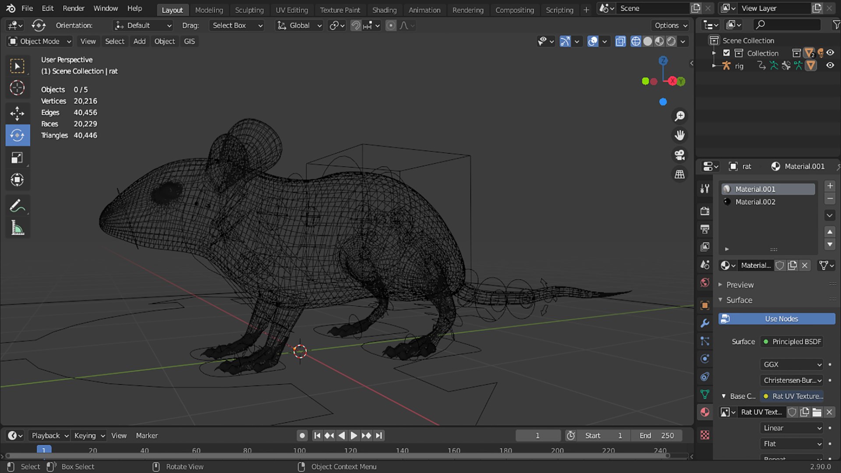841x473 pixels.
Task: Open the Select Box drag dropdown
Action: (237, 25)
